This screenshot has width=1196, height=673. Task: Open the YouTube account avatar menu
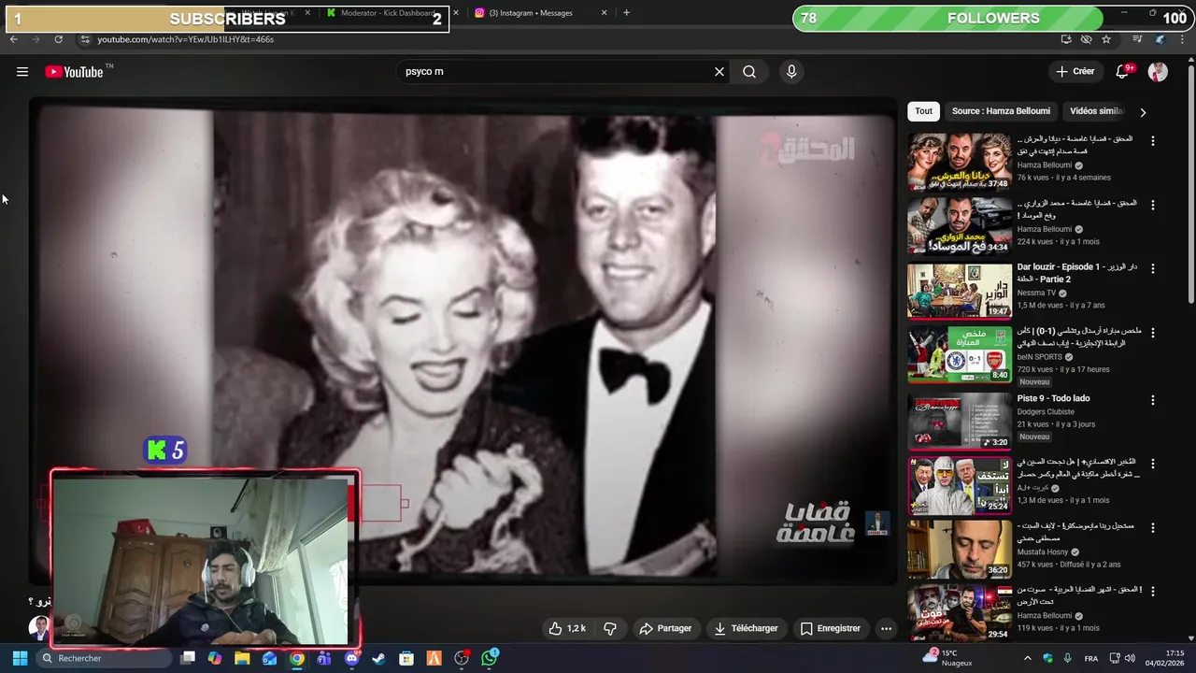[x=1158, y=72]
